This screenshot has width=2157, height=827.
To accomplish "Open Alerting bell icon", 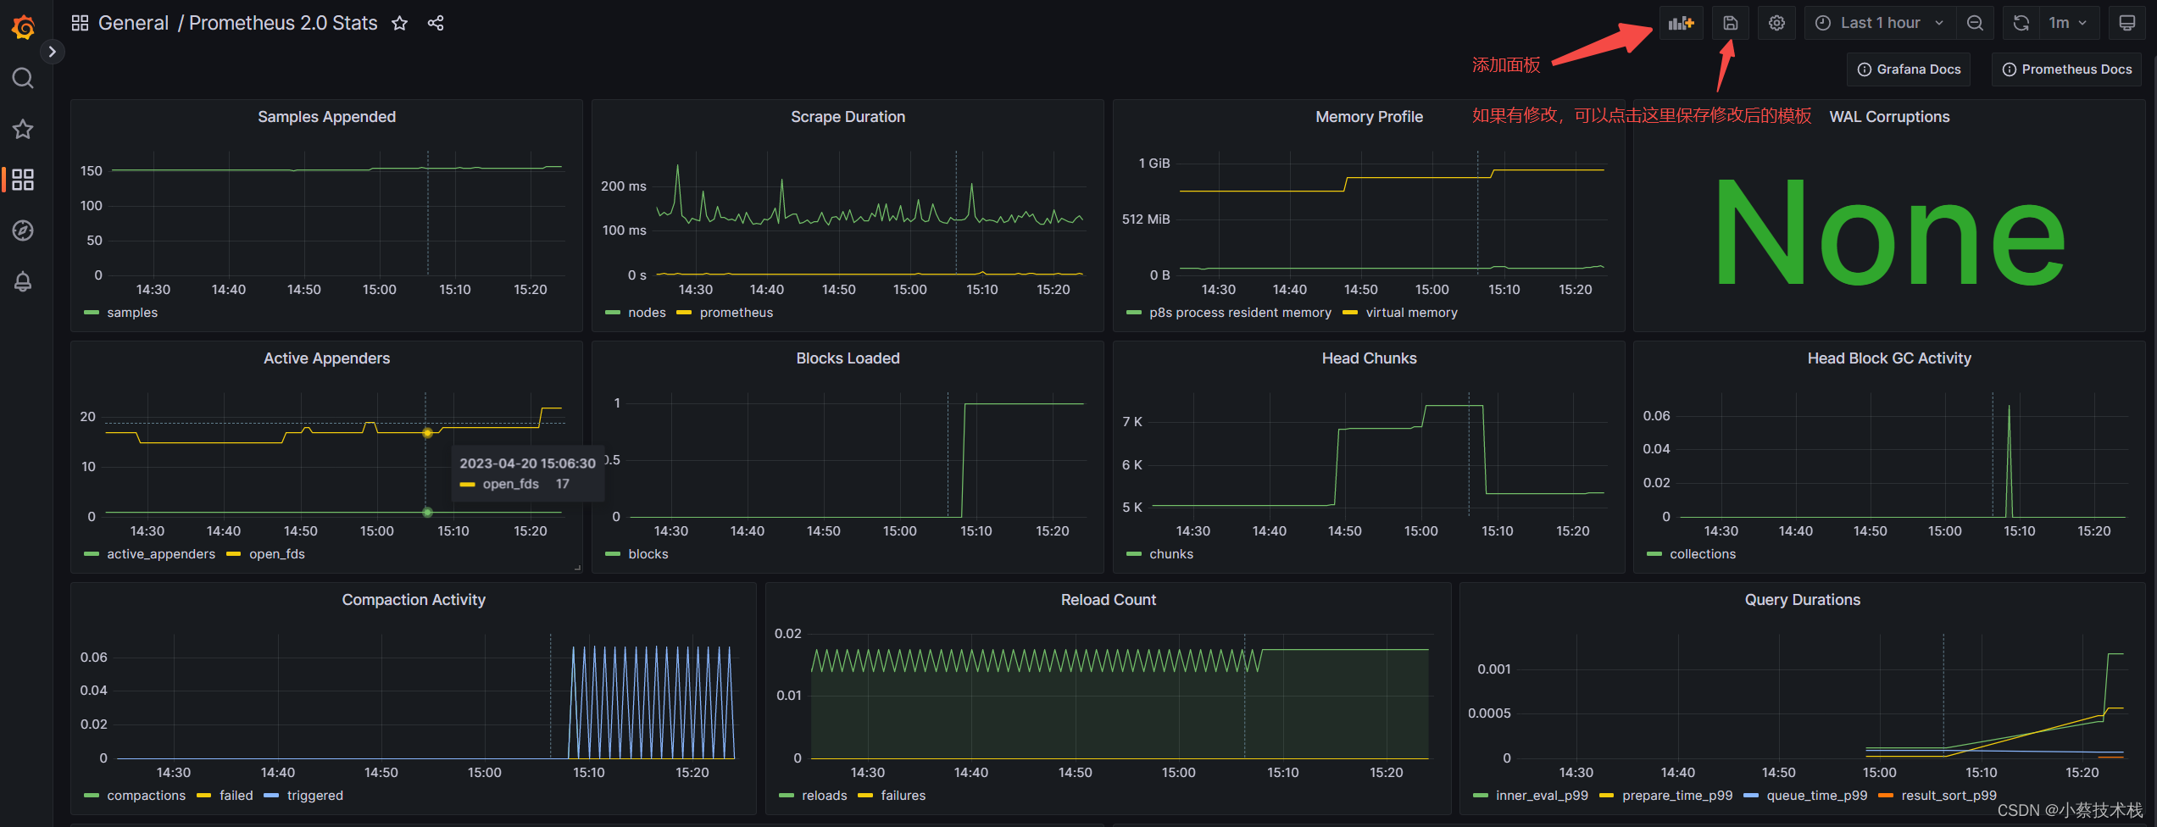I will coord(23,281).
